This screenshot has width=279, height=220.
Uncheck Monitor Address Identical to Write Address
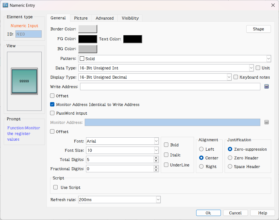(52, 105)
